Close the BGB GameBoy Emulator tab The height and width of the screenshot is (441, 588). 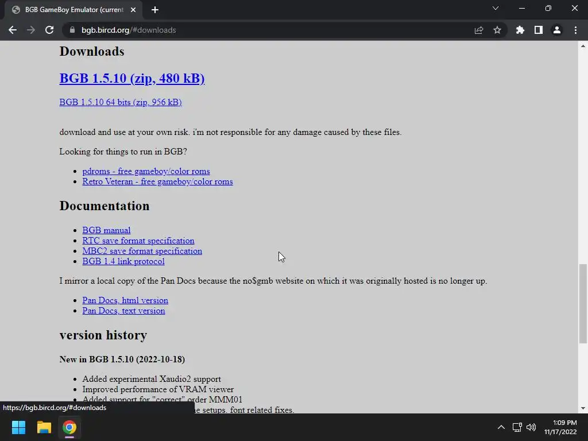[133, 10]
